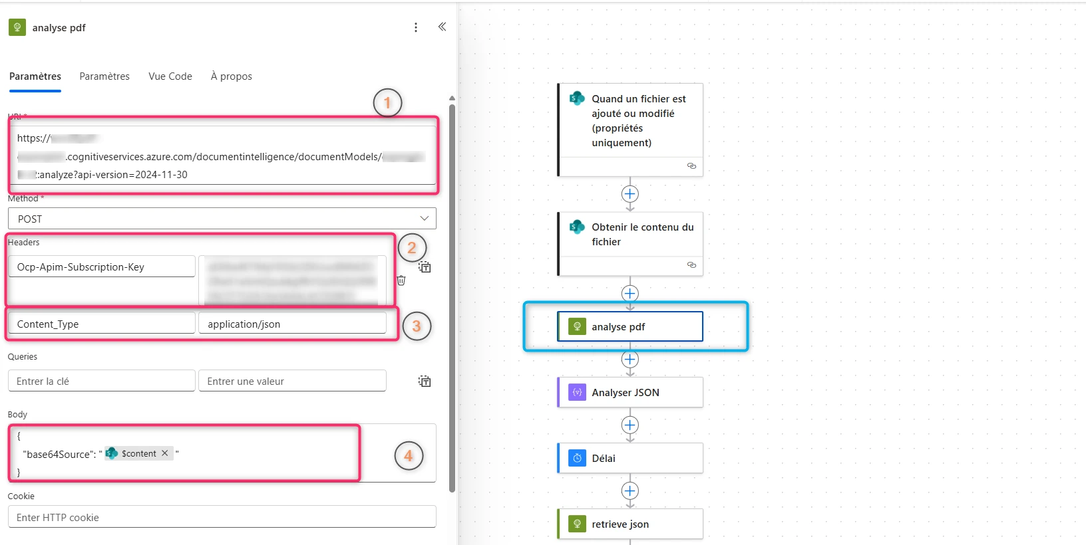The width and height of the screenshot is (1086, 545).
Task: Select the Quand un fichier est ajouté trigger
Action: (x=630, y=130)
